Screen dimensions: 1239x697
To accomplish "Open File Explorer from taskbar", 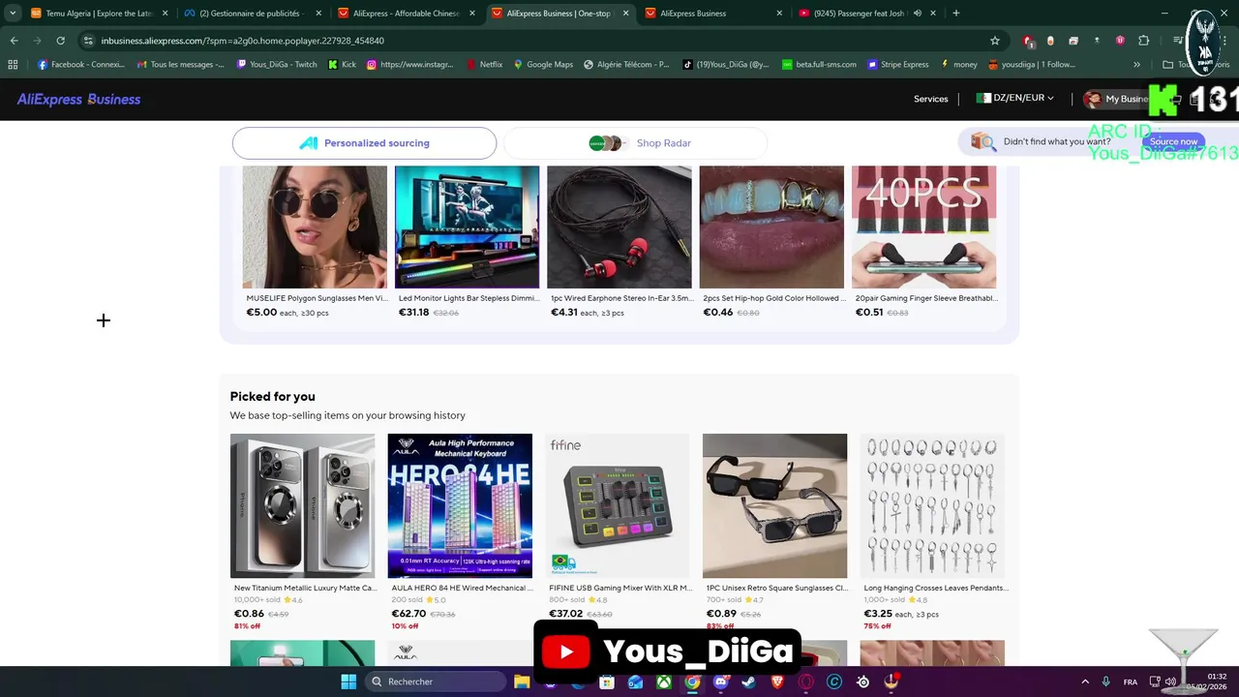I will click(522, 682).
